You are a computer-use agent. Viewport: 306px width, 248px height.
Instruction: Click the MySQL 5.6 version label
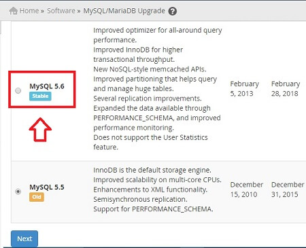coord(47,86)
